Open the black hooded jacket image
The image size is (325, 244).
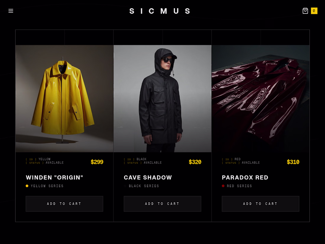pos(162,98)
